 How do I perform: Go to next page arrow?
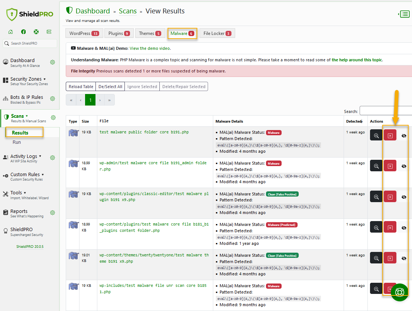100,100
